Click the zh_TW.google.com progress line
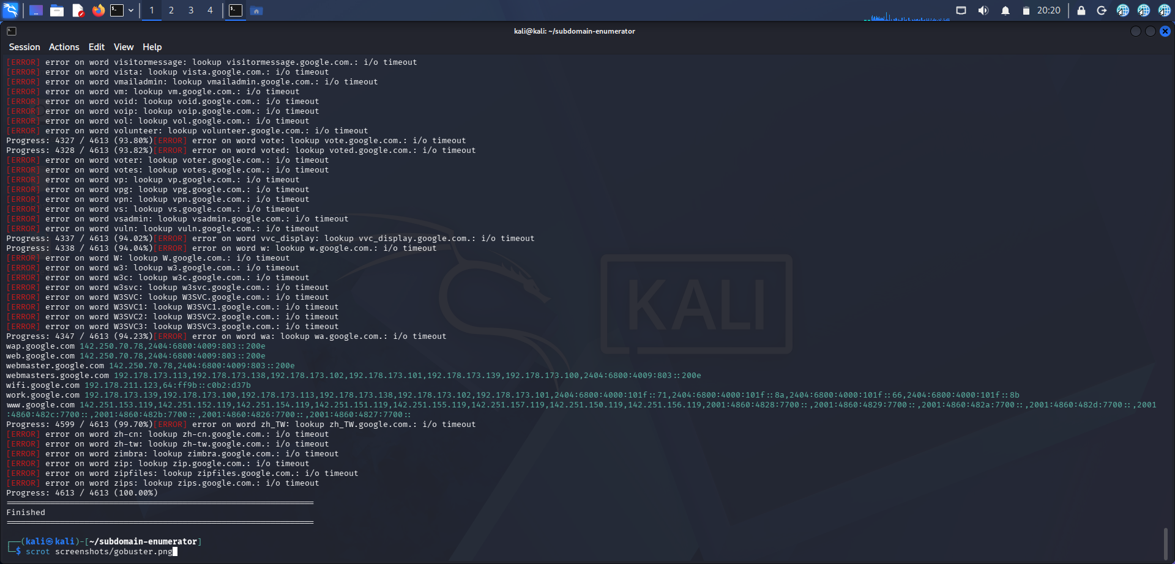Viewport: 1175px width, 564px height. click(x=241, y=425)
